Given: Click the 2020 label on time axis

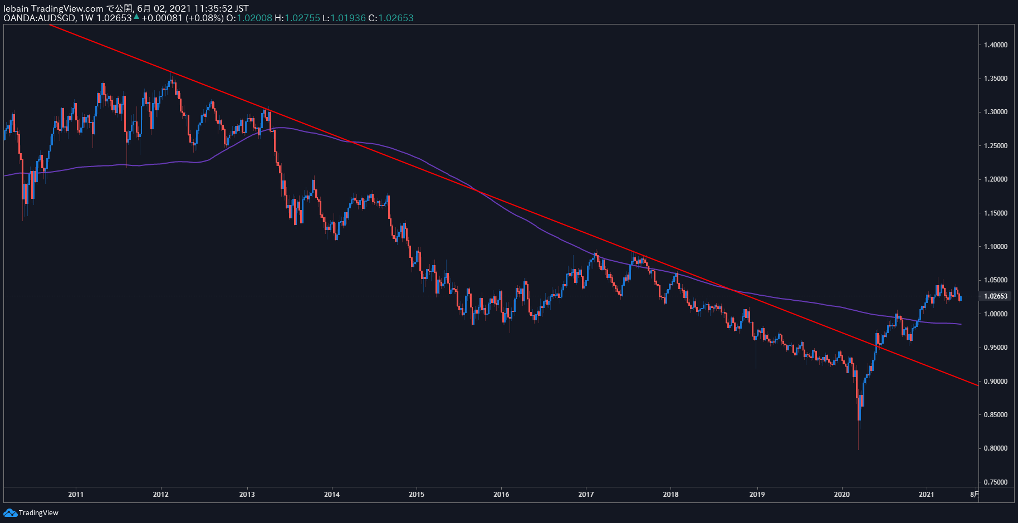Looking at the screenshot, I should [841, 494].
